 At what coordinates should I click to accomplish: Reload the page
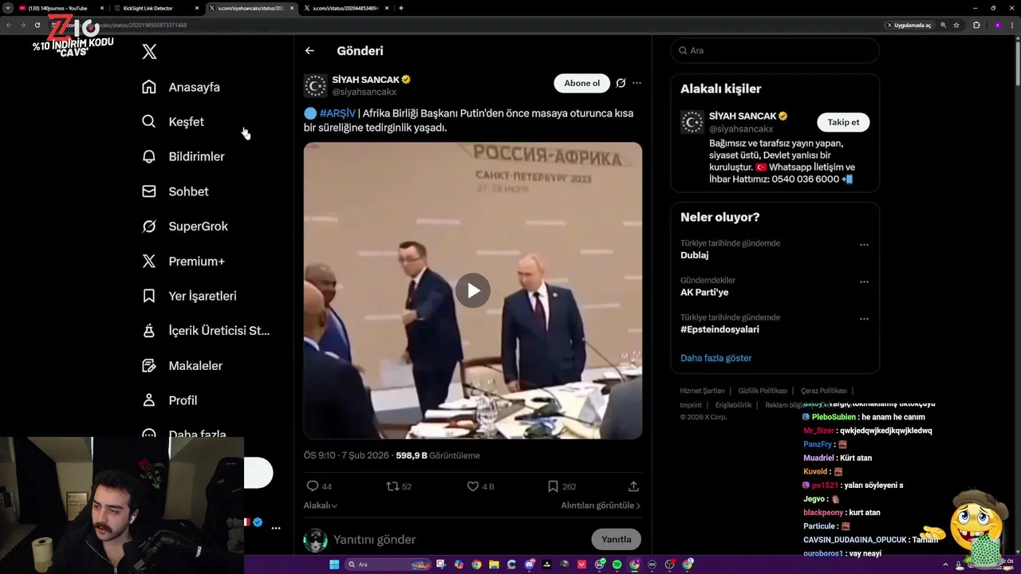[x=37, y=25]
